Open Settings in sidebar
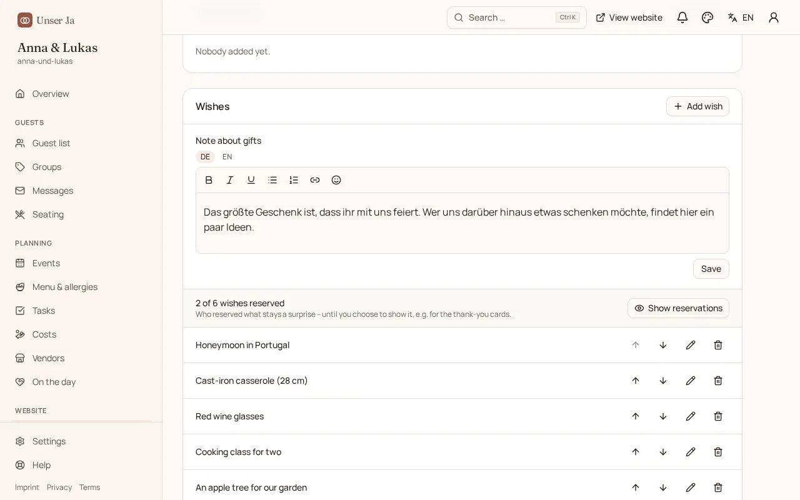The width and height of the screenshot is (800, 500). pyautogui.click(x=81, y=441)
